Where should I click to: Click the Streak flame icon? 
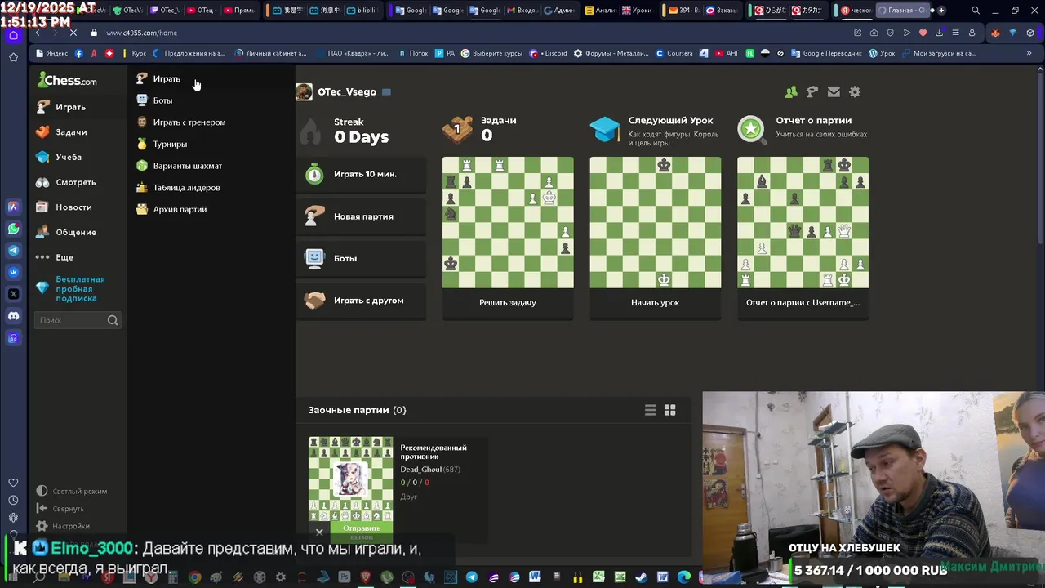tap(311, 131)
